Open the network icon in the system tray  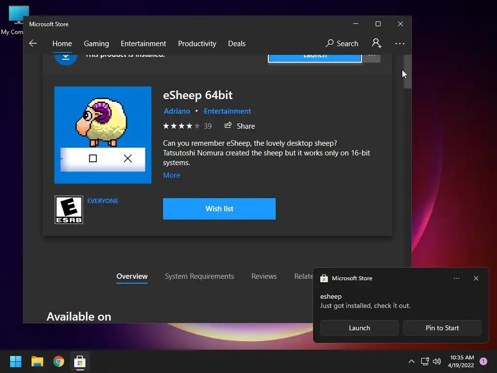425,361
